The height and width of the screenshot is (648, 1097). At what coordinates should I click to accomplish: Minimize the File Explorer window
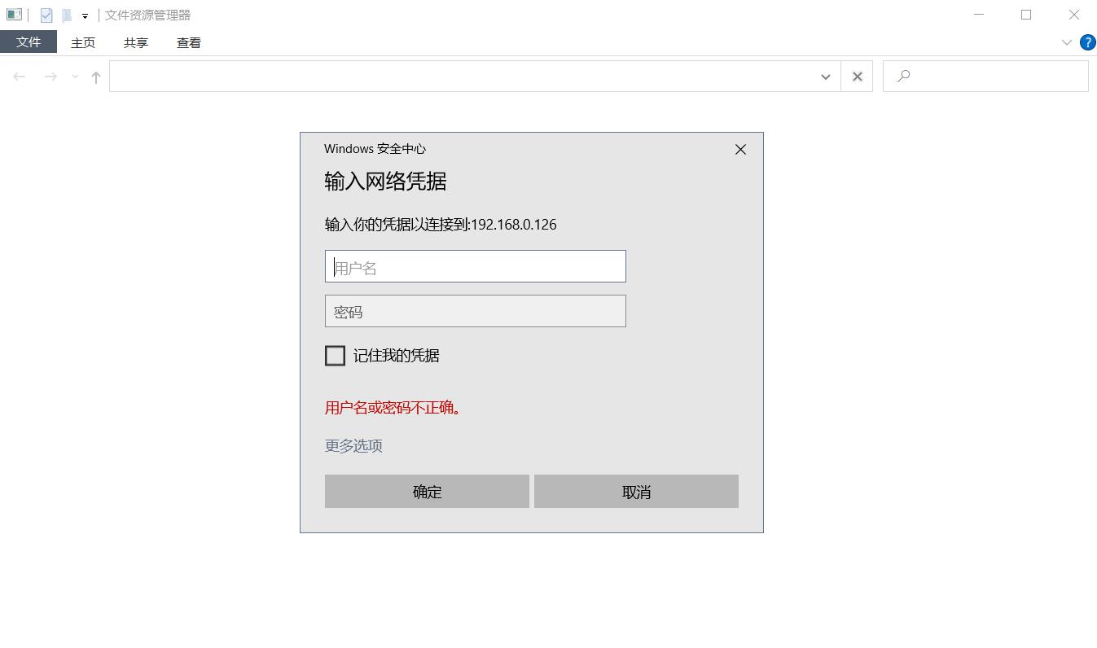click(979, 15)
